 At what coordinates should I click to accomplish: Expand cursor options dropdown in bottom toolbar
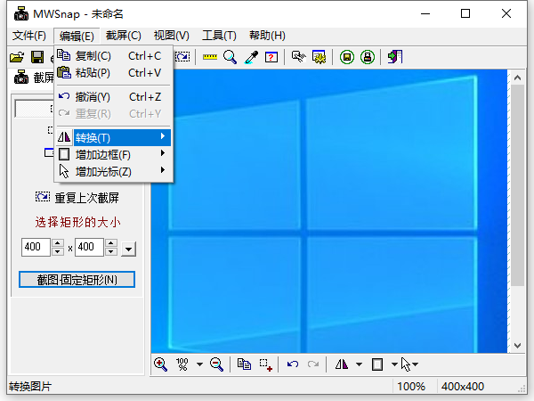pos(415,364)
